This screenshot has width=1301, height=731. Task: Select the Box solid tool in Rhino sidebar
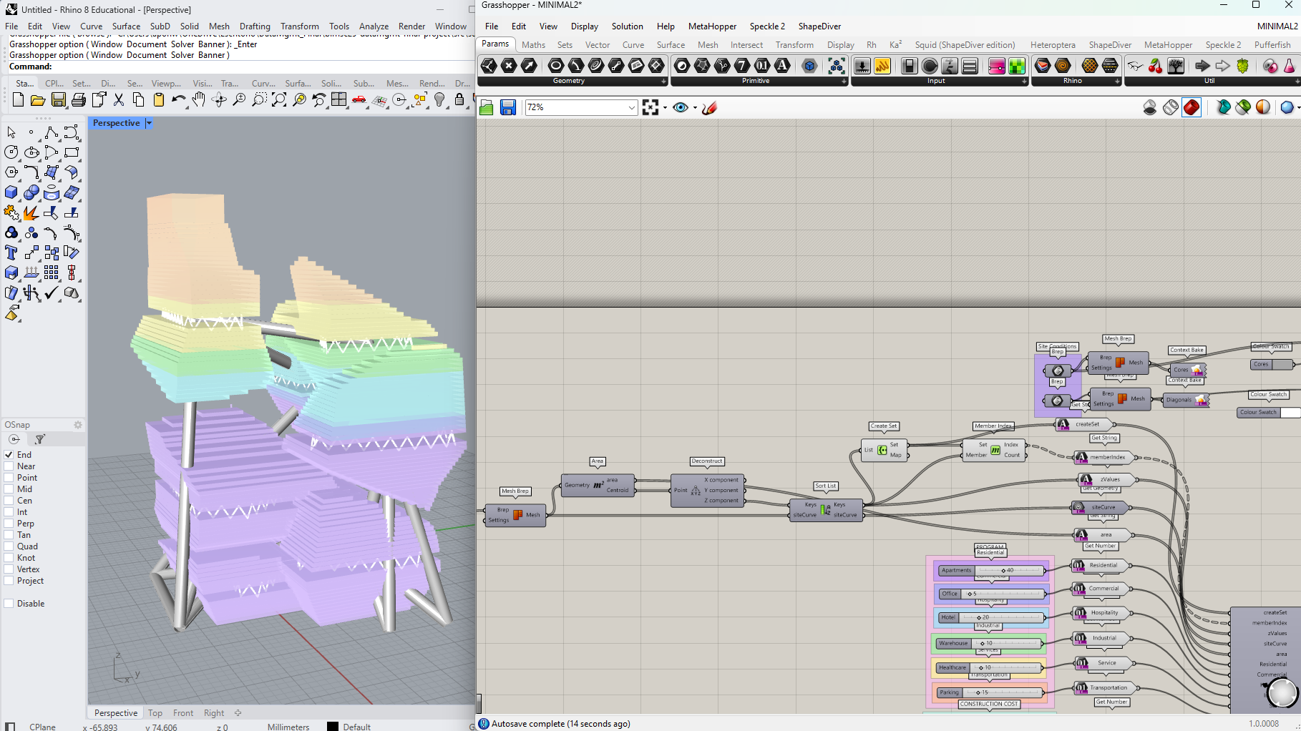tap(11, 192)
